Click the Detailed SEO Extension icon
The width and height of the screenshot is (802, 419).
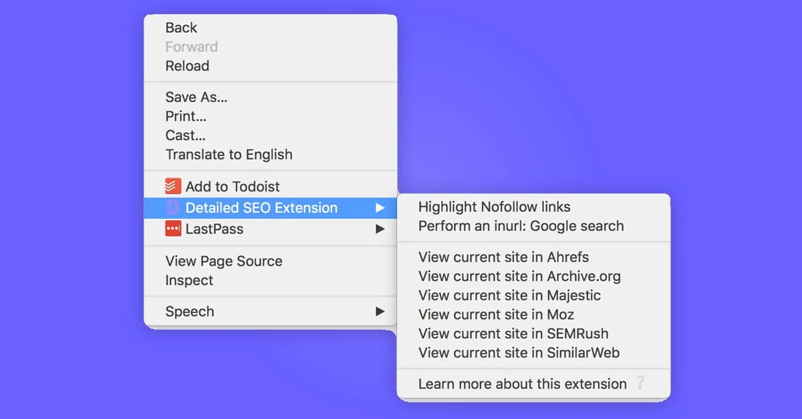pyautogui.click(x=173, y=207)
